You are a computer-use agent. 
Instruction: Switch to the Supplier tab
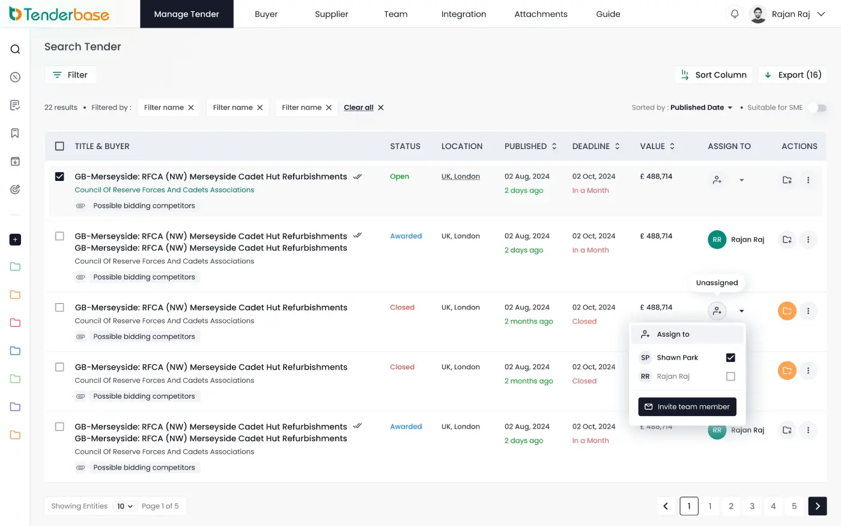coord(332,14)
